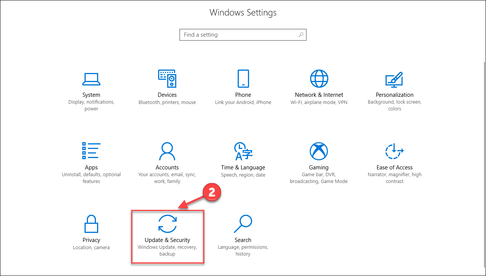Click the System label
Viewport: 486px width, 276px height.
[91, 95]
